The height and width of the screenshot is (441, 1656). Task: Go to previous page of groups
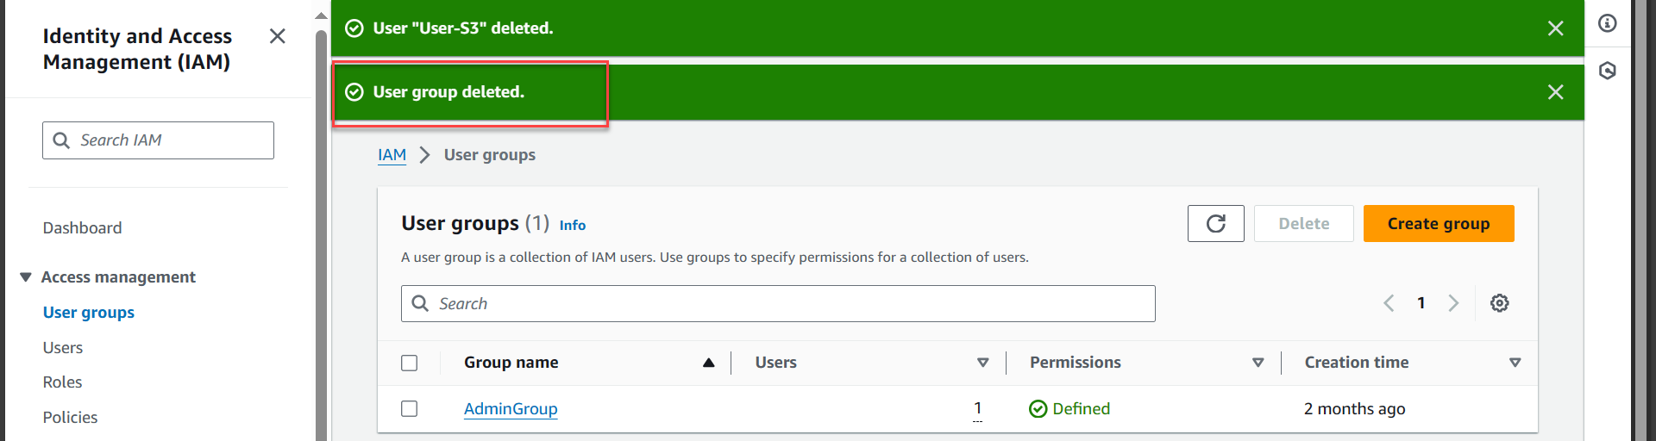click(1389, 303)
